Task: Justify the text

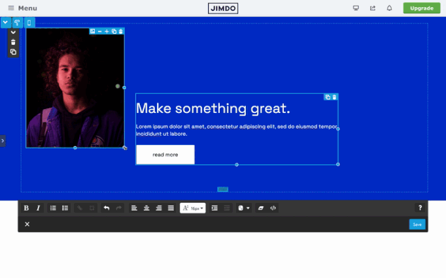Action: point(171,208)
